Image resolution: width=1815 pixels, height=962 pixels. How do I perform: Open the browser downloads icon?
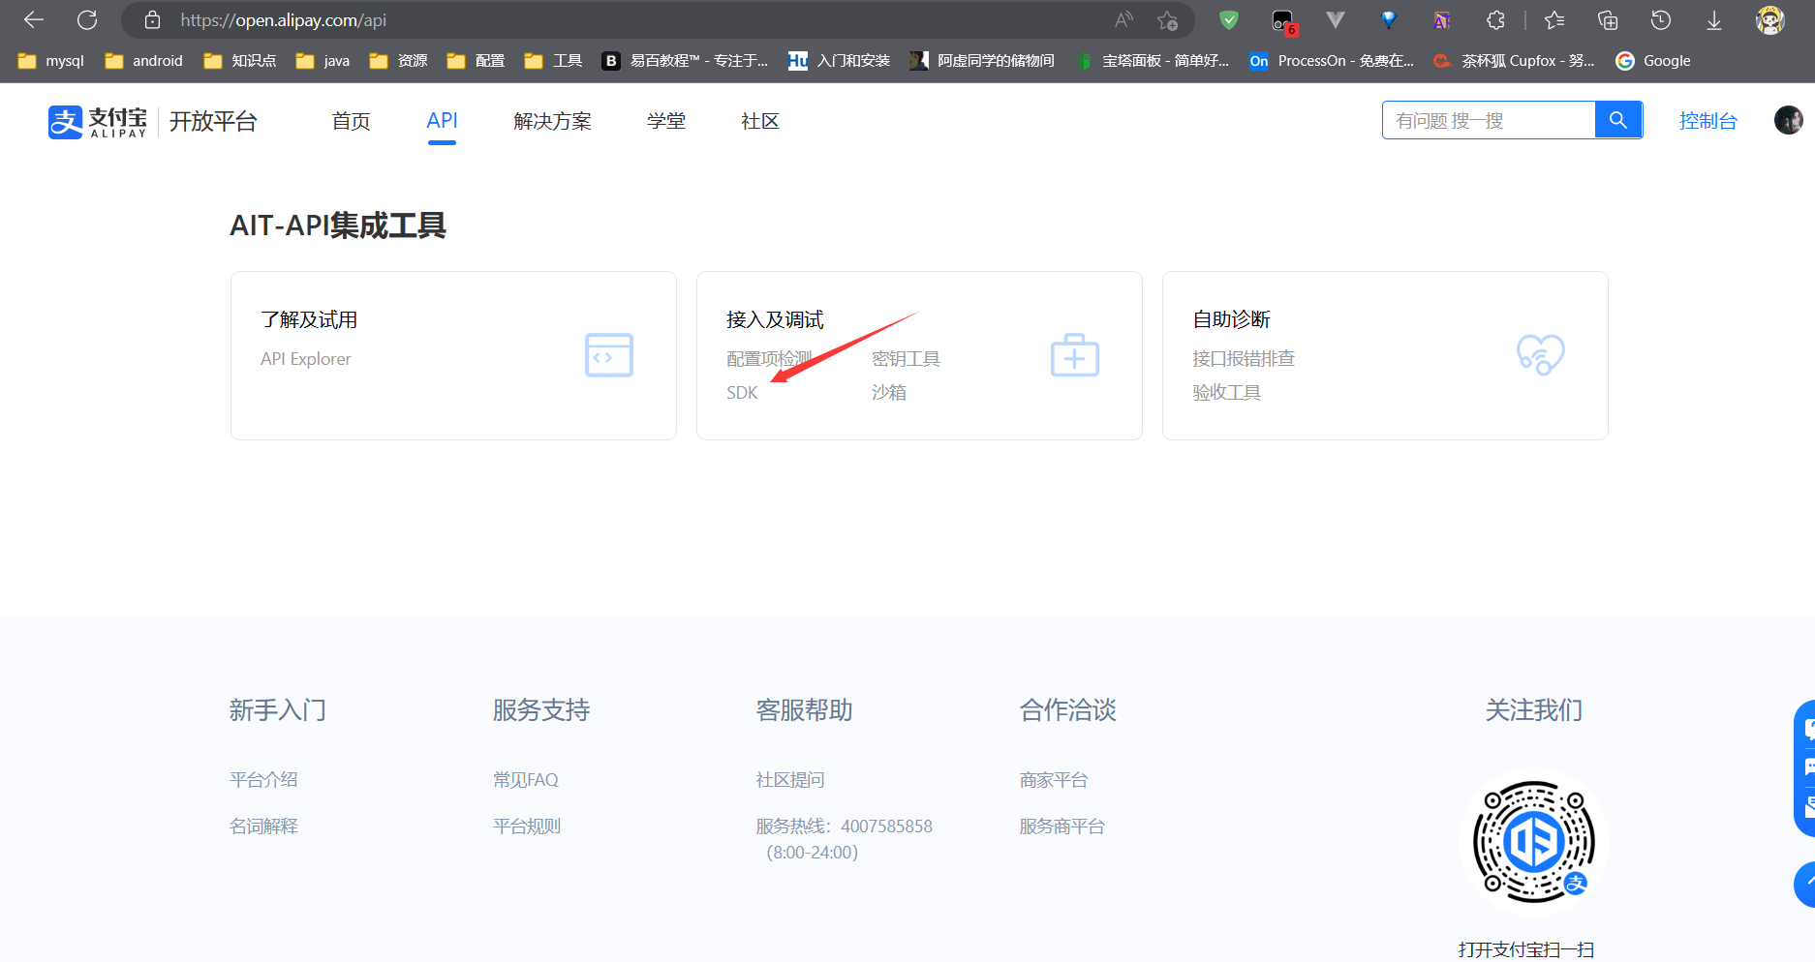[x=1714, y=19]
